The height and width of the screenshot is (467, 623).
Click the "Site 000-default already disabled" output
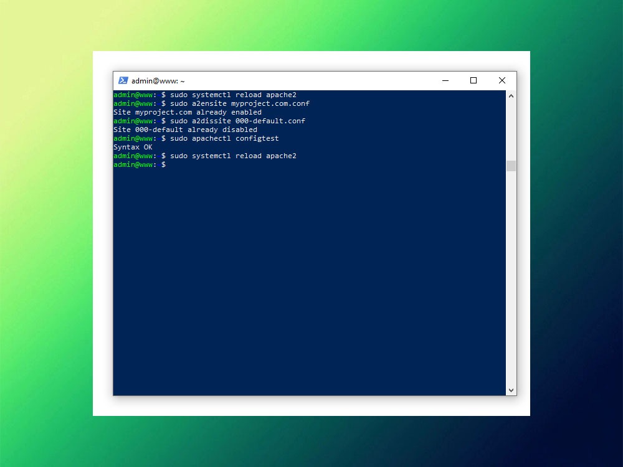pos(185,130)
